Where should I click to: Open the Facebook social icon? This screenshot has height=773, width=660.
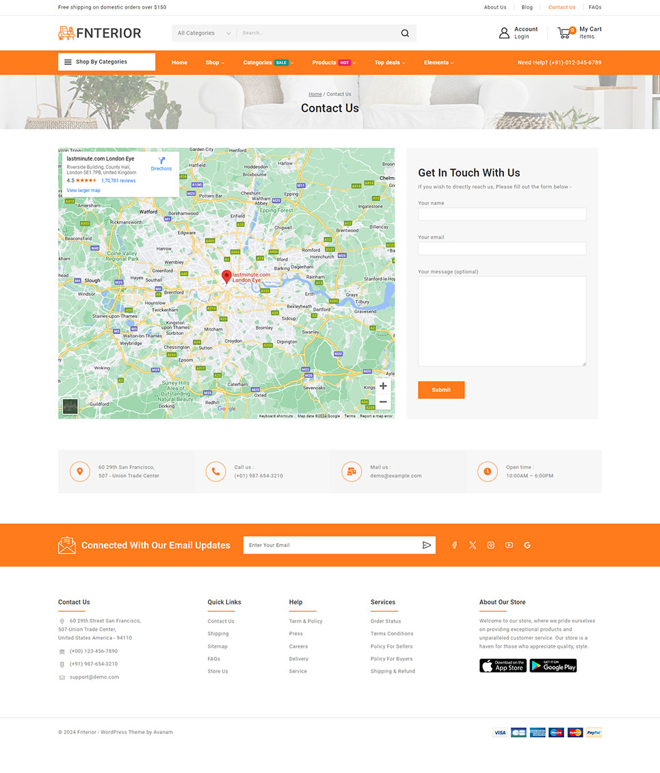(454, 545)
